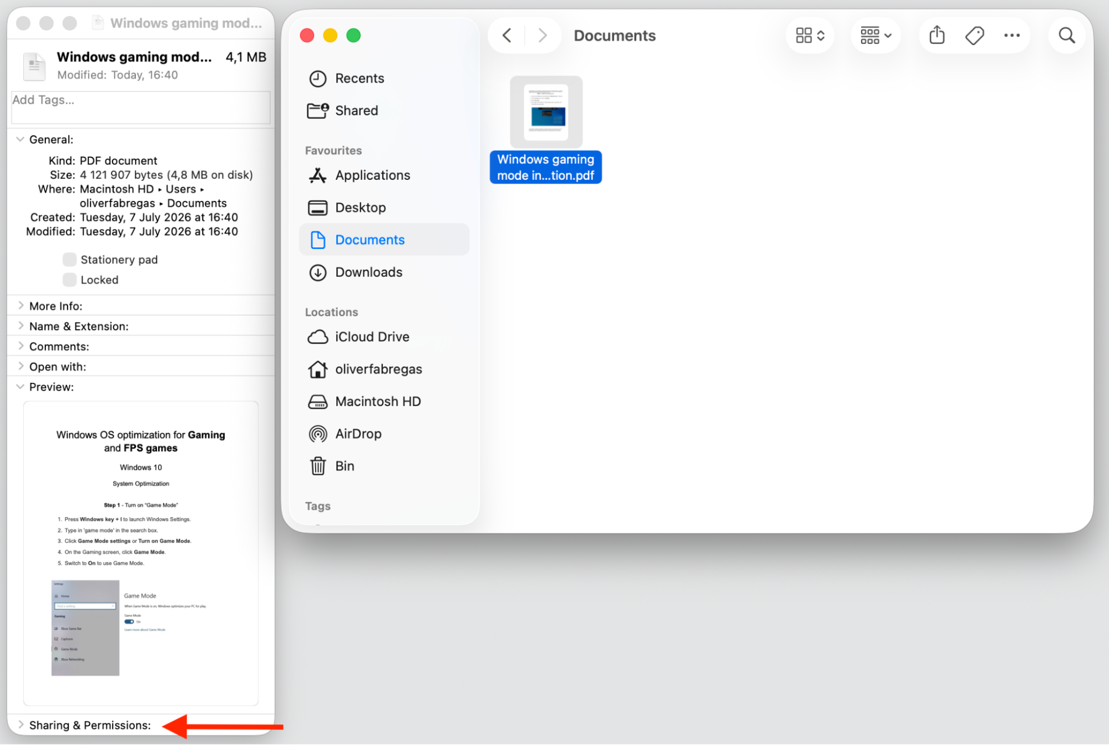Expand the Name & Extension section

pos(21,326)
